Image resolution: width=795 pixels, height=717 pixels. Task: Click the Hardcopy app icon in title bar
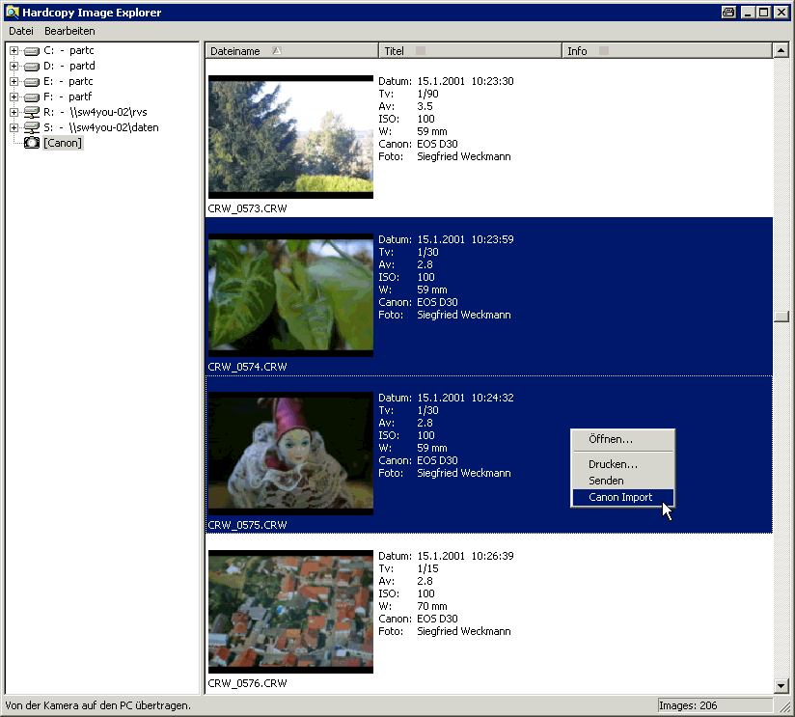tap(12, 13)
